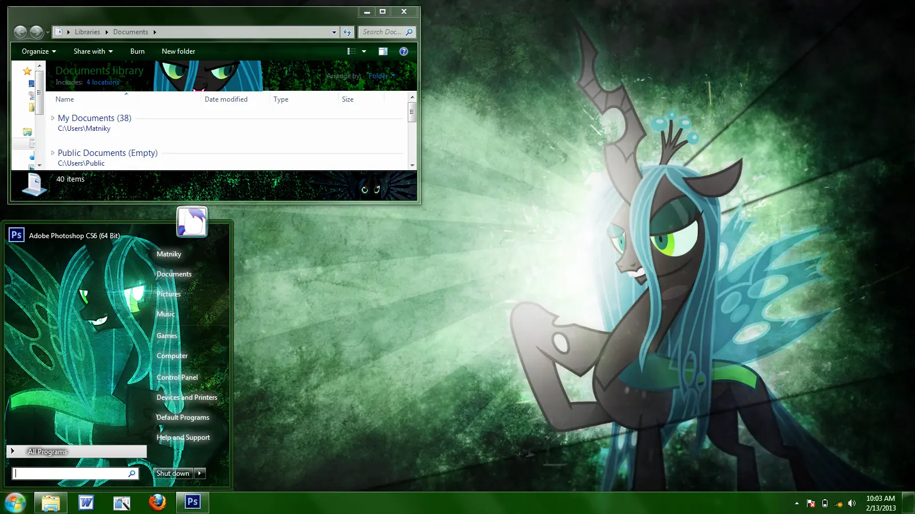Image resolution: width=915 pixels, height=514 pixels.
Task: Expand the Public Documents (Empty) group
Action: (53, 153)
